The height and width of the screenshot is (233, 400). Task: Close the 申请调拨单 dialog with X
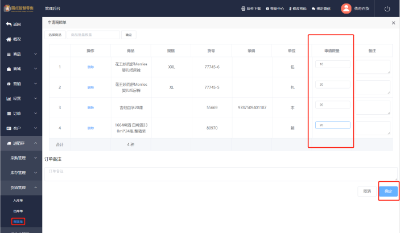pyautogui.click(x=393, y=23)
